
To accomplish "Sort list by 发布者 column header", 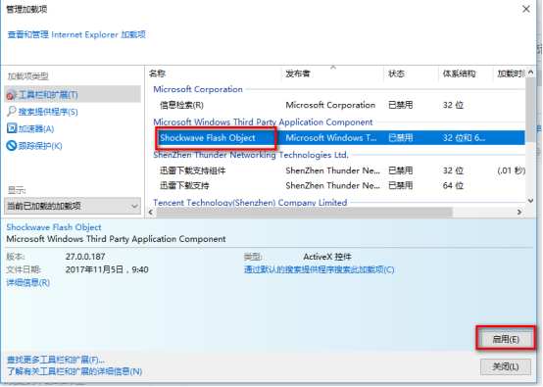I will 298,73.
